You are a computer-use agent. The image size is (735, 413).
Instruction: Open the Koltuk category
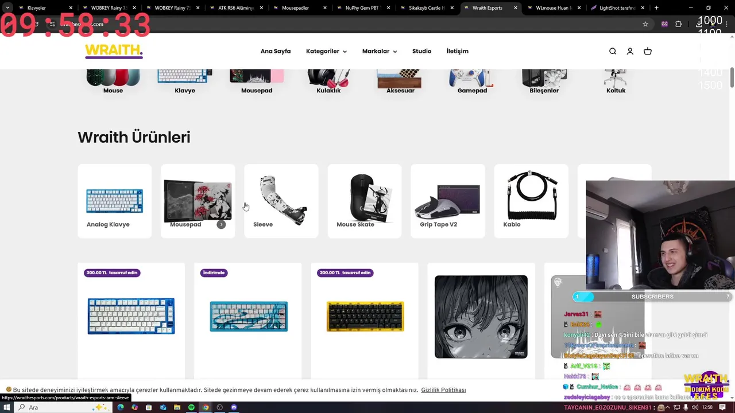click(616, 81)
